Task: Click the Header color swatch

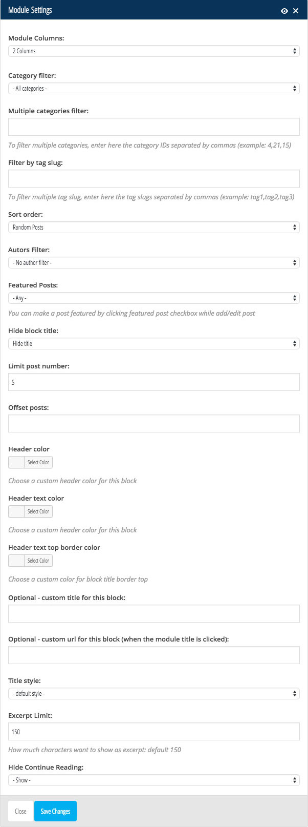Action: (16, 462)
